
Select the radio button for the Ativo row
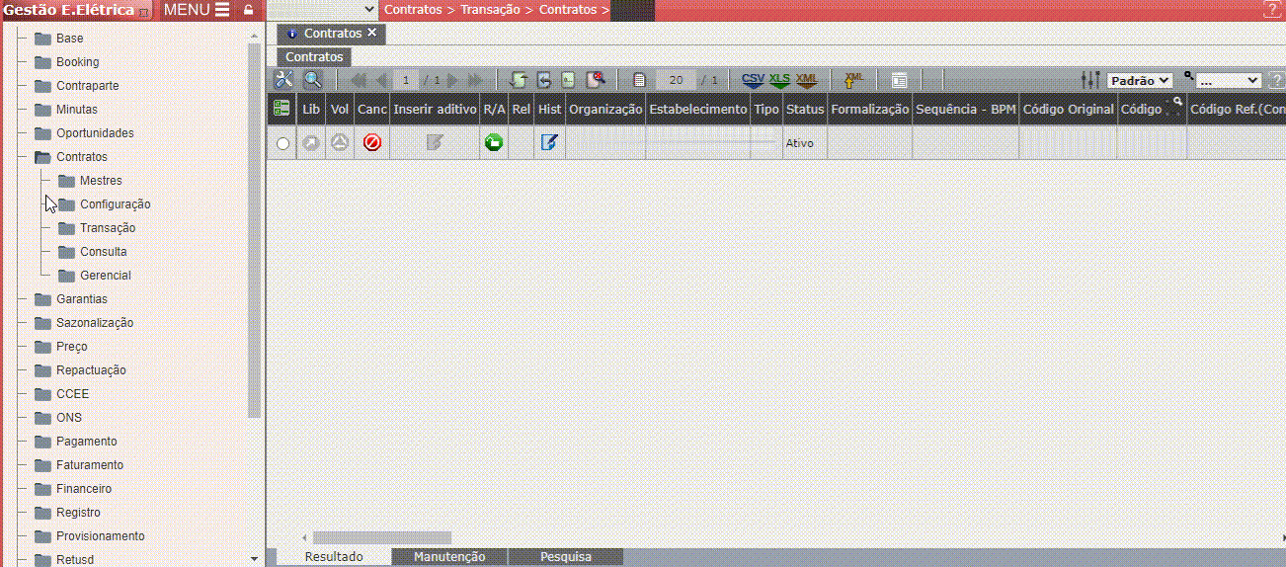click(x=283, y=144)
